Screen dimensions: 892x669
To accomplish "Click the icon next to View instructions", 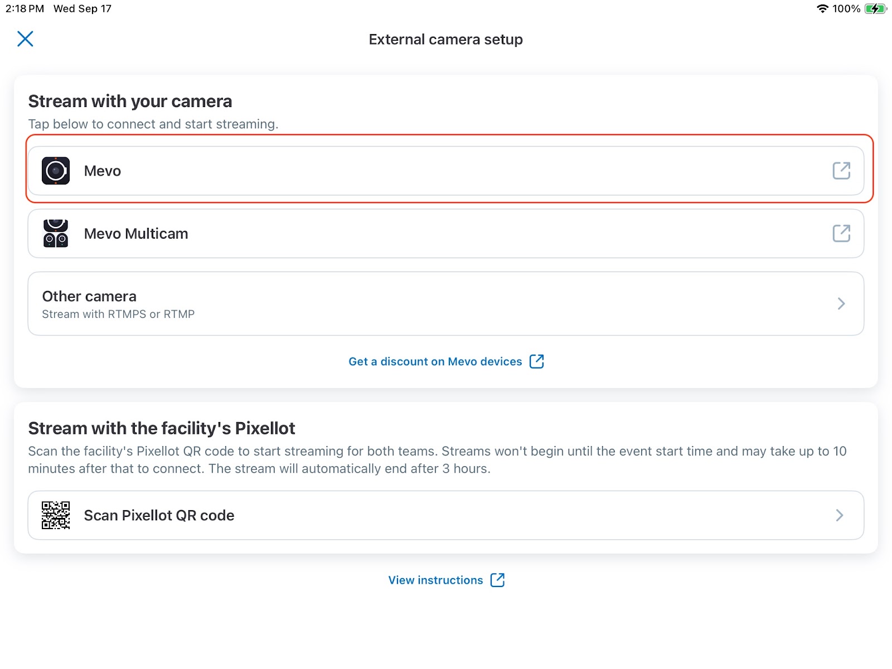I will pos(497,580).
